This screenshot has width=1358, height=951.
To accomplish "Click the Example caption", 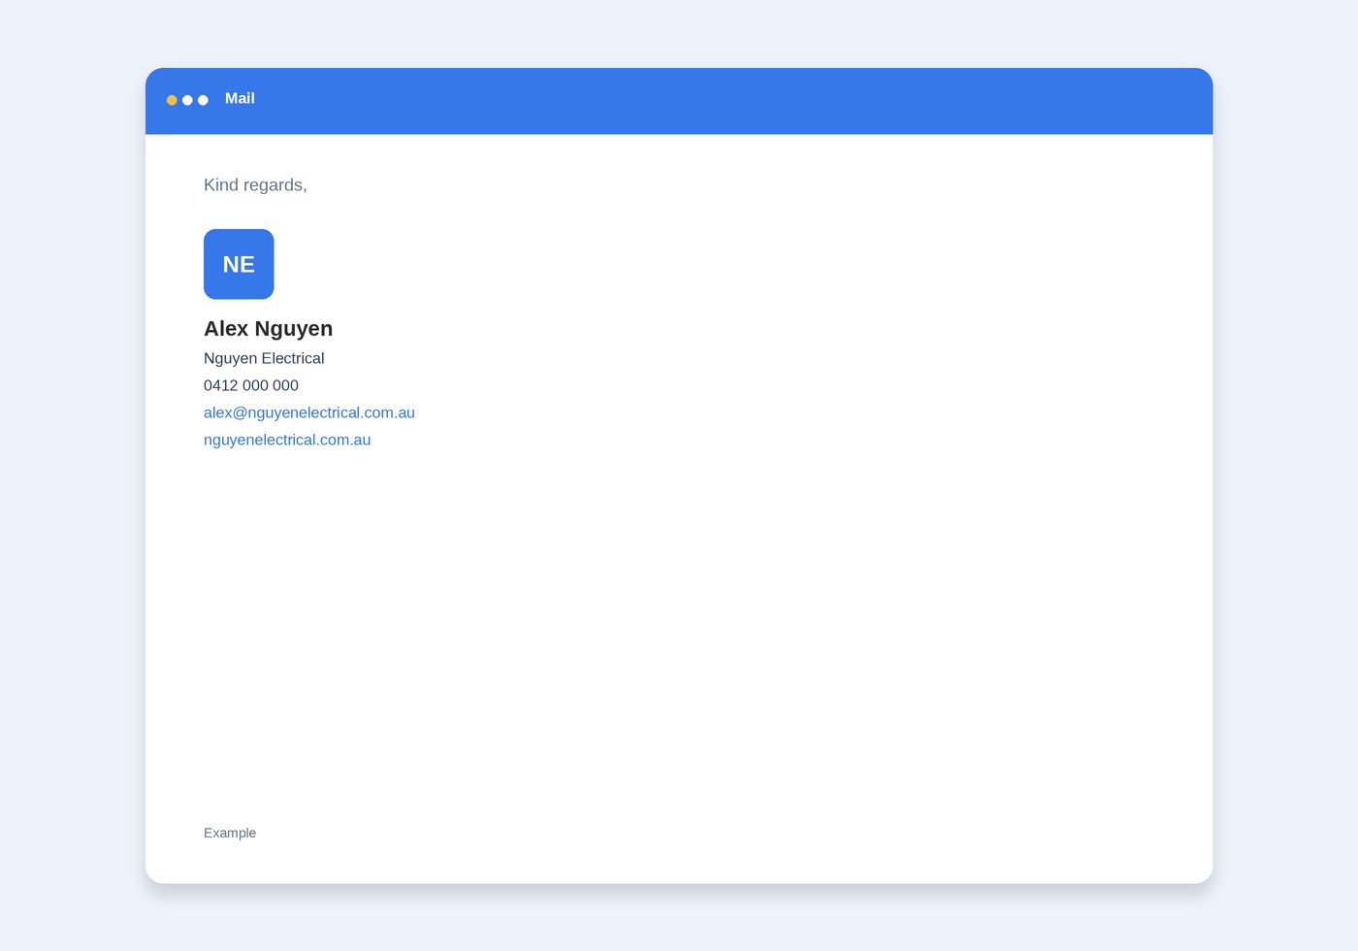I will tap(230, 833).
